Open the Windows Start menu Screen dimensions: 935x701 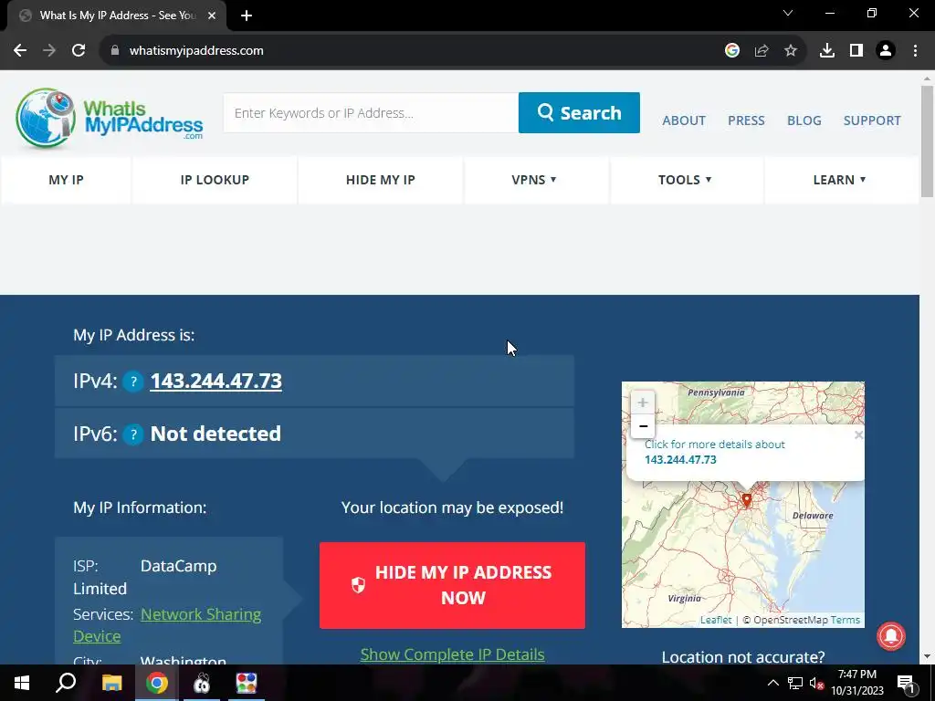pos(22,683)
